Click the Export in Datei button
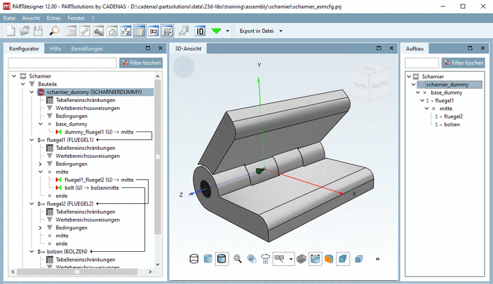Screen dimensions: 493x284 coord(256,31)
